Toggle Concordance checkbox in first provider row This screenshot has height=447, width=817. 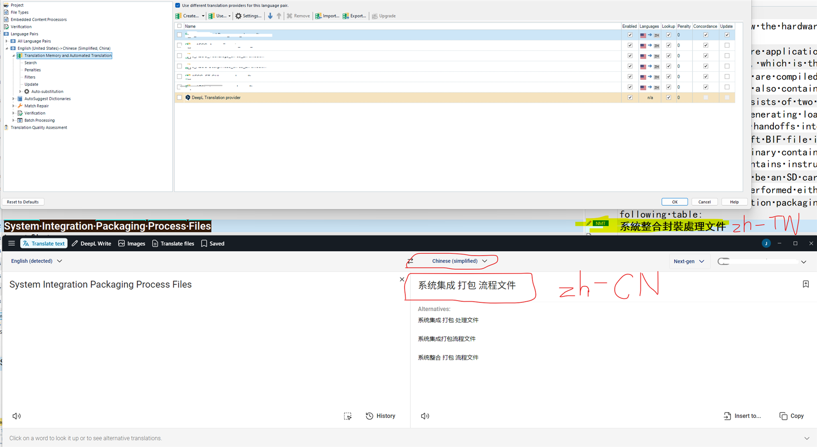click(706, 35)
